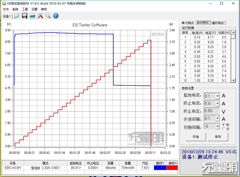Show info with the blue i icon
The image size is (240, 177).
tap(56, 16)
